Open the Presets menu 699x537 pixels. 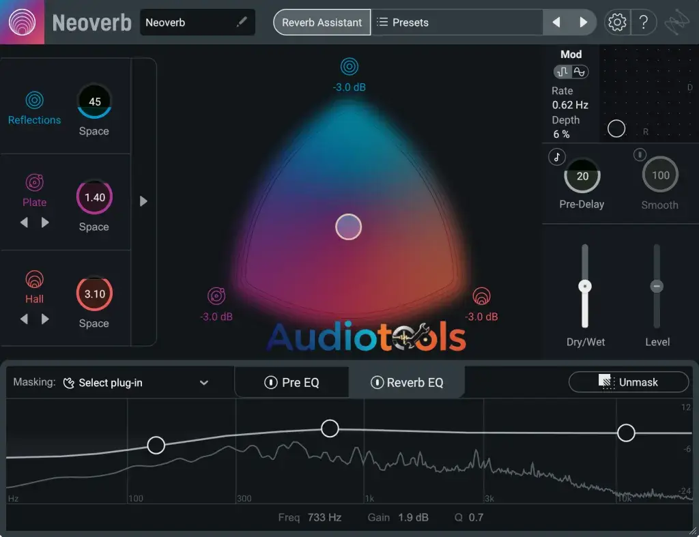(410, 22)
